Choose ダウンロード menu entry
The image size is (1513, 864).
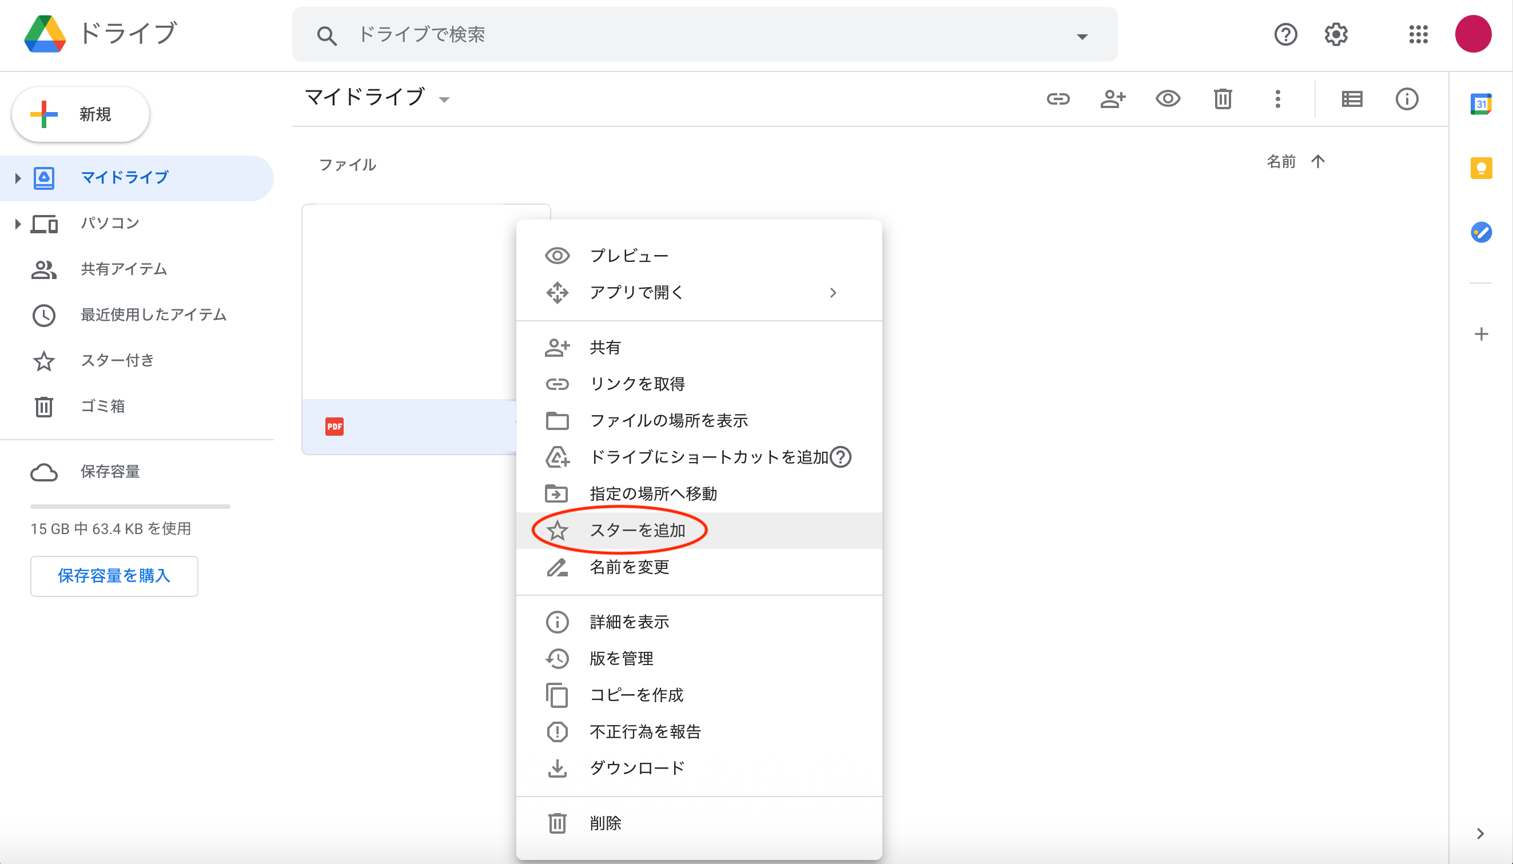699,769
